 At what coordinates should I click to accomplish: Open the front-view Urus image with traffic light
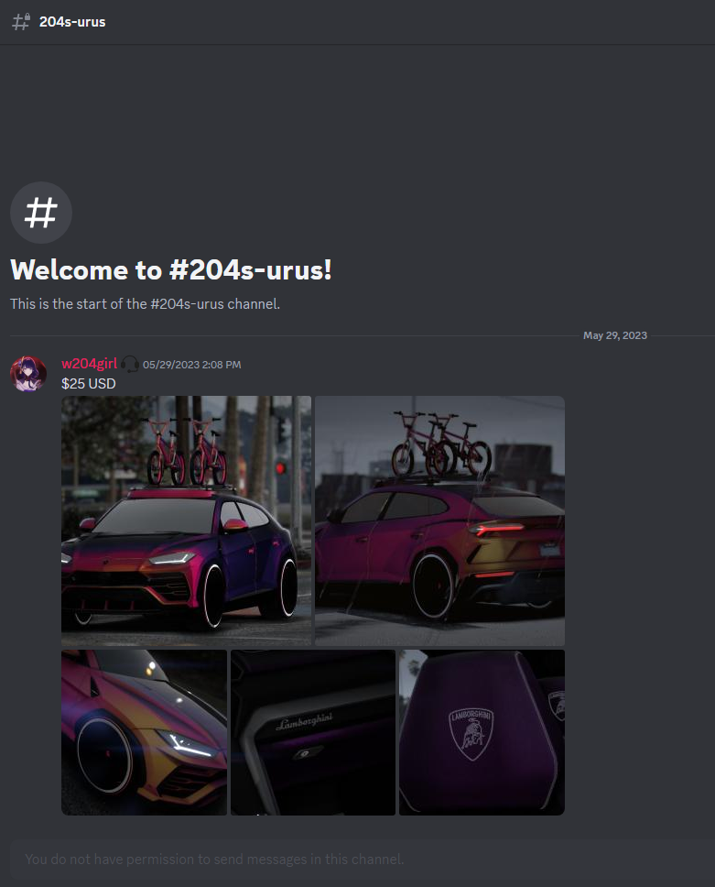click(186, 520)
